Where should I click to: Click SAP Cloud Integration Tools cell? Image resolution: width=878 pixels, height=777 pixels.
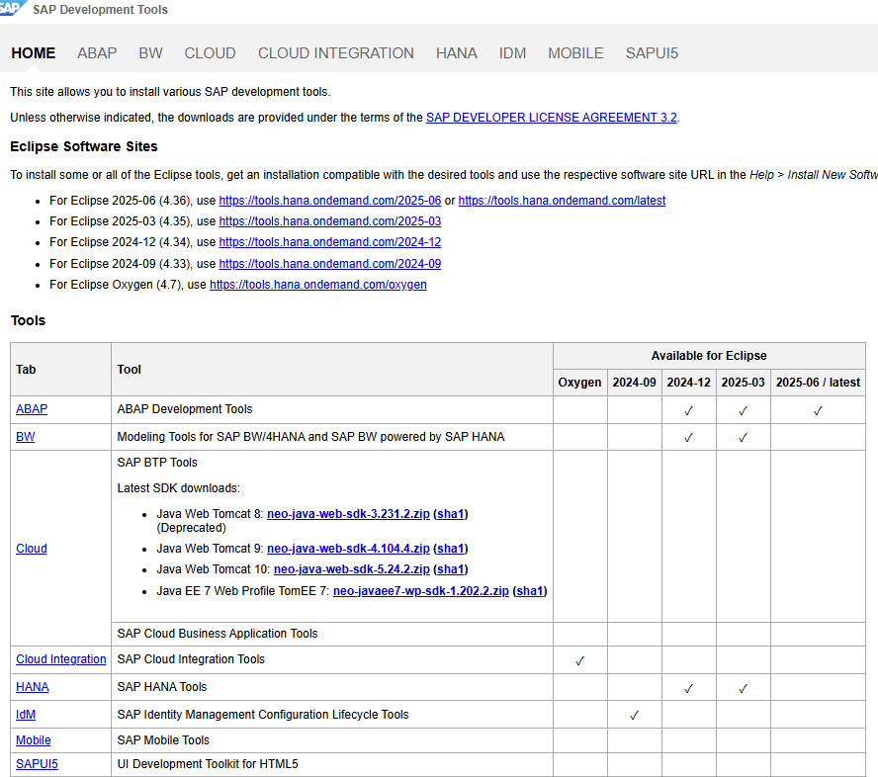click(332, 659)
